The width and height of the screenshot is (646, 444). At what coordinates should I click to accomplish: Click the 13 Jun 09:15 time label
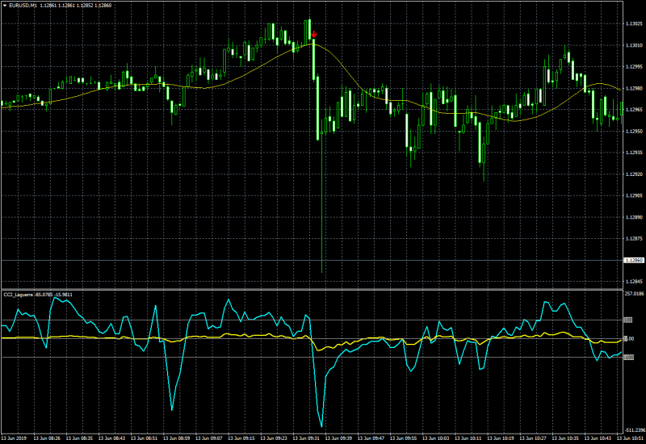pos(241,438)
